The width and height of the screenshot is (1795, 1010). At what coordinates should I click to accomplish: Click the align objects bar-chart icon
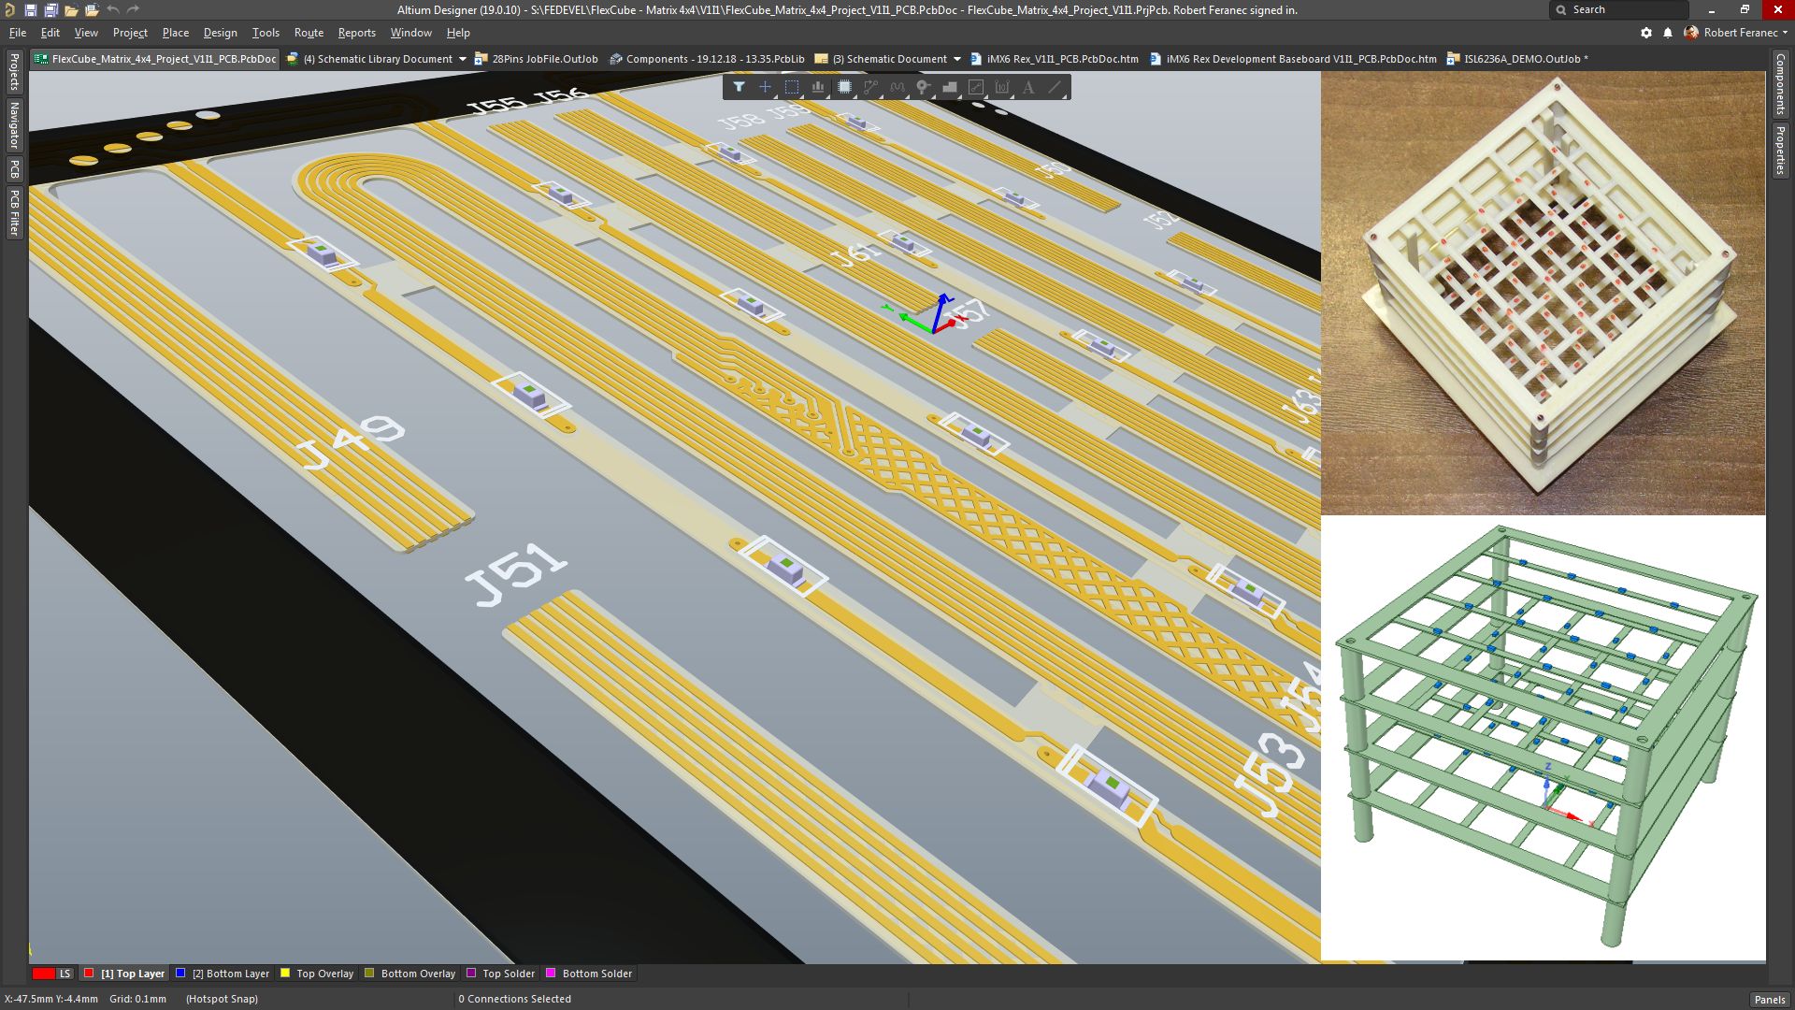point(818,87)
